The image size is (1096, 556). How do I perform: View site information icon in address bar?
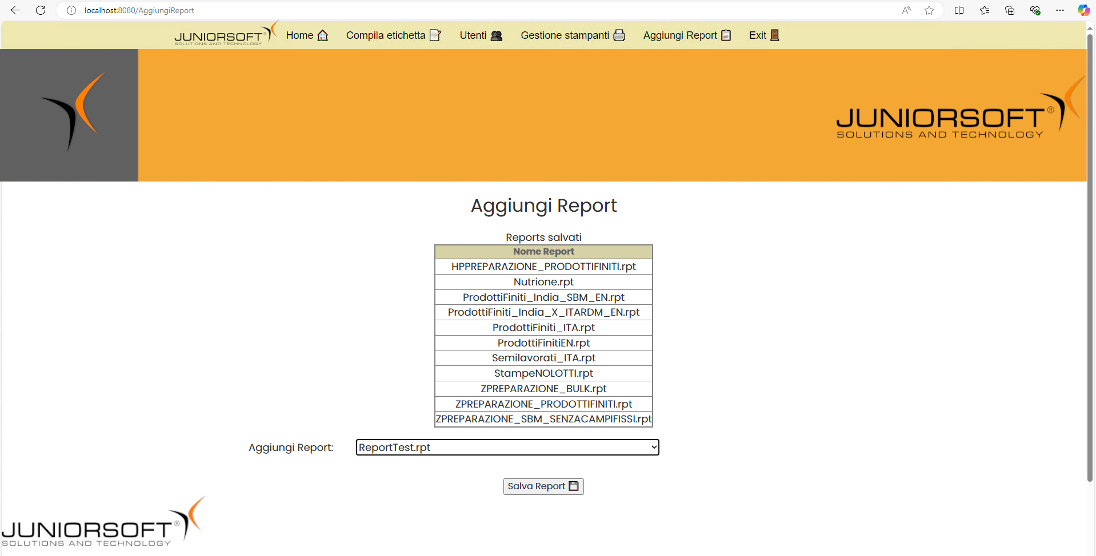(71, 10)
